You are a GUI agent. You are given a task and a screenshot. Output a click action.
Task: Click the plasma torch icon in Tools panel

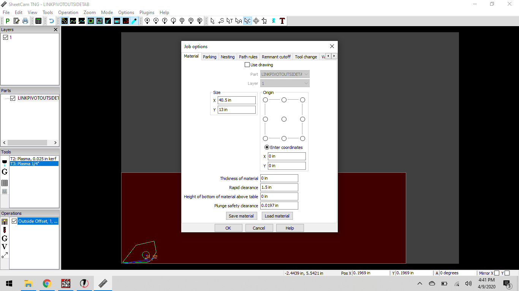click(x=5, y=163)
